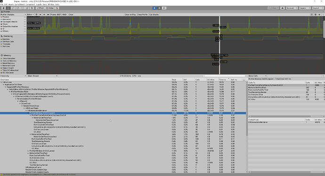
Task: Select the Rotate tool
Action: (x=13, y=8)
